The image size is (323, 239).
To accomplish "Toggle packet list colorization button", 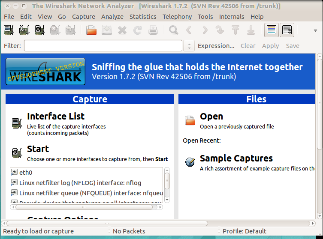I will pyautogui.click(x=272, y=30).
